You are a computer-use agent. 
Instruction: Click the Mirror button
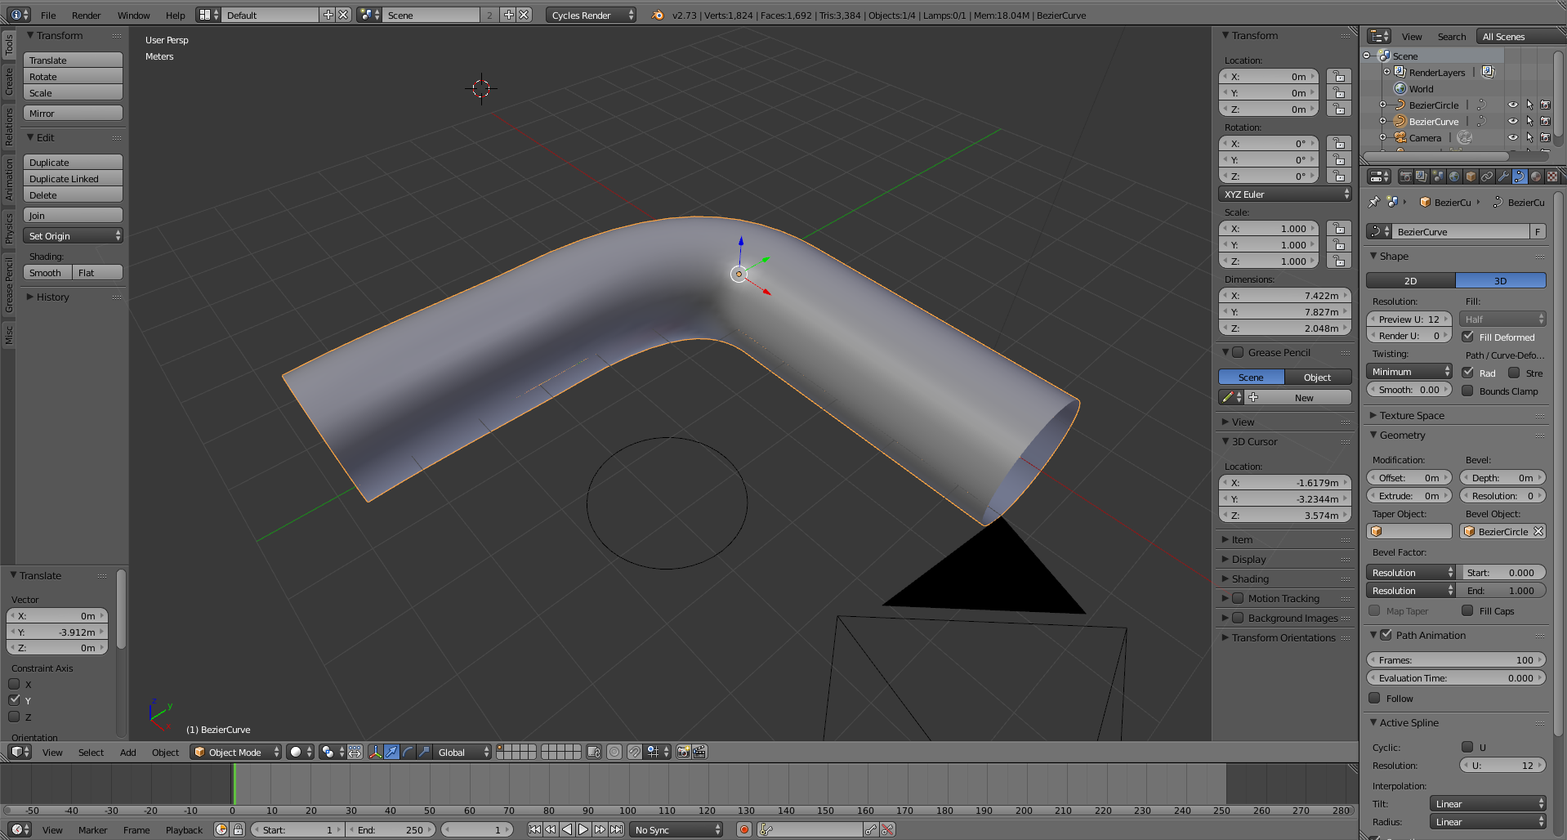(x=73, y=113)
